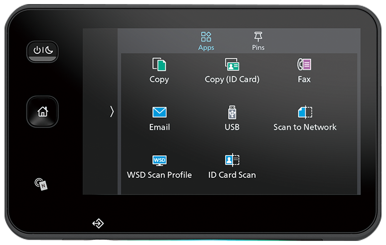Tap the NFC tag icon
The height and width of the screenshot is (245, 386).
[x=41, y=184]
